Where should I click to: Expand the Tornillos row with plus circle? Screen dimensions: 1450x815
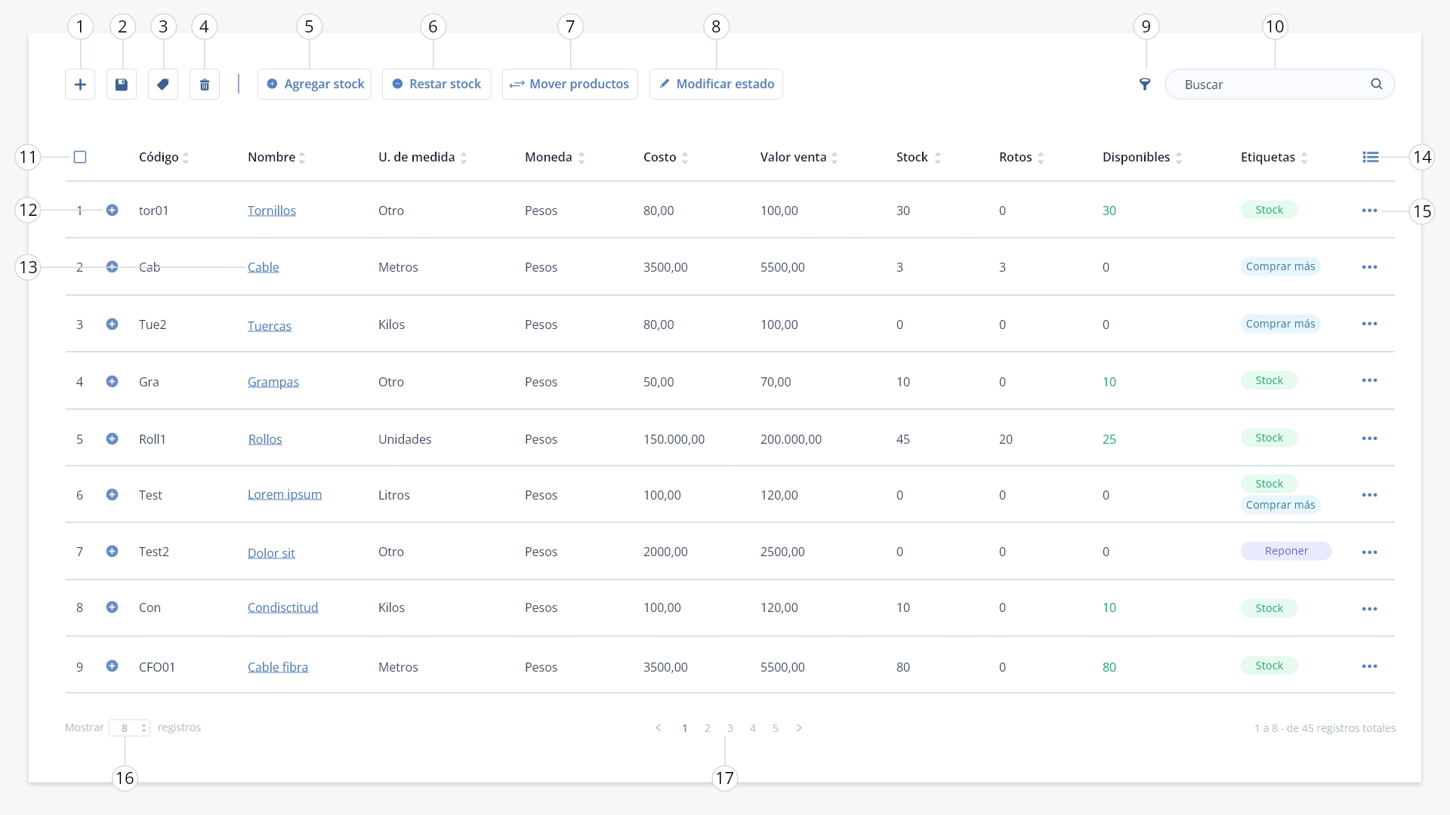point(112,210)
